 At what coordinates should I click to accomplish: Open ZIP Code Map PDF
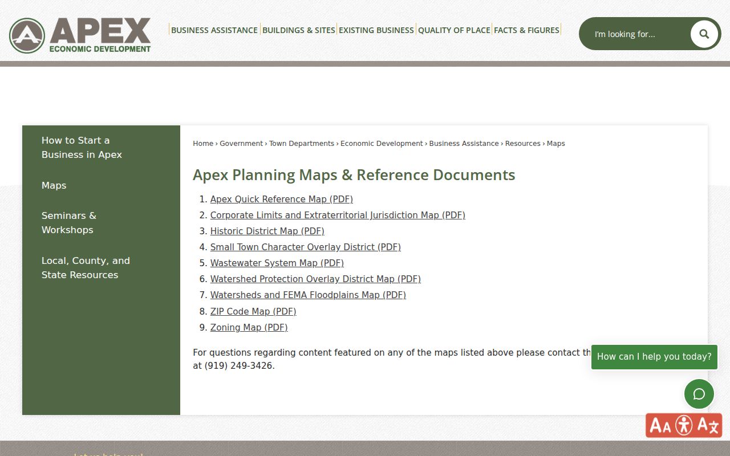tap(253, 311)
